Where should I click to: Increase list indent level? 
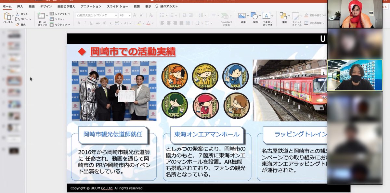click(192, 15)
